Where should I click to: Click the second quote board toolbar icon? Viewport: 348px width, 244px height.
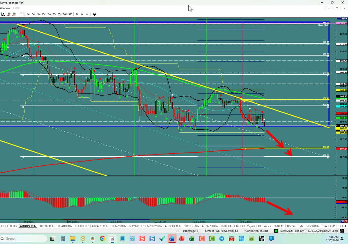(14, 14)
